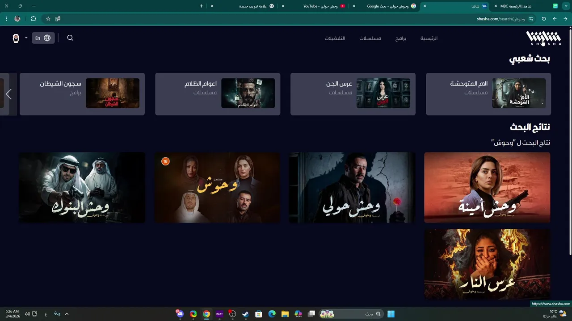572x321 pixels.
Task: Open Microsoft Edge from the taskbar
Action: (x=272, y=314)
